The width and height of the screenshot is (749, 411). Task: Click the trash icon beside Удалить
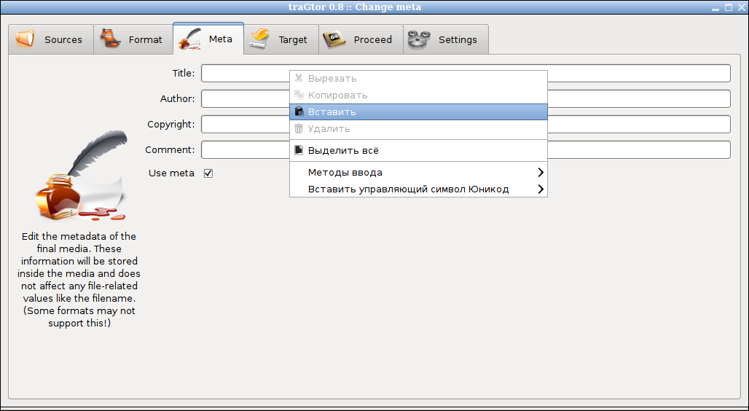299,128
